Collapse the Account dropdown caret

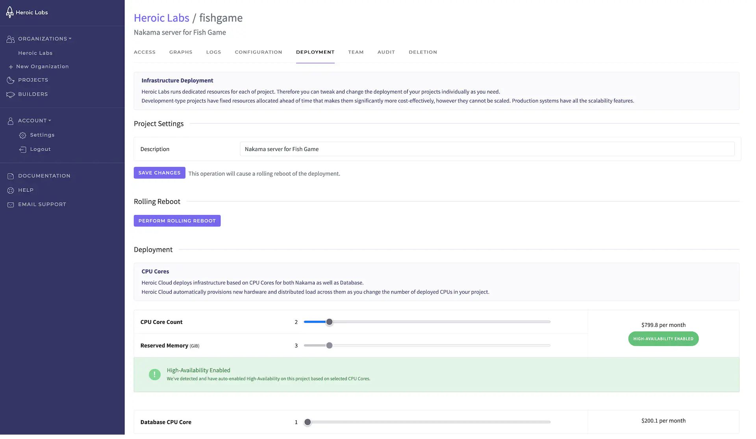(50, 120)
